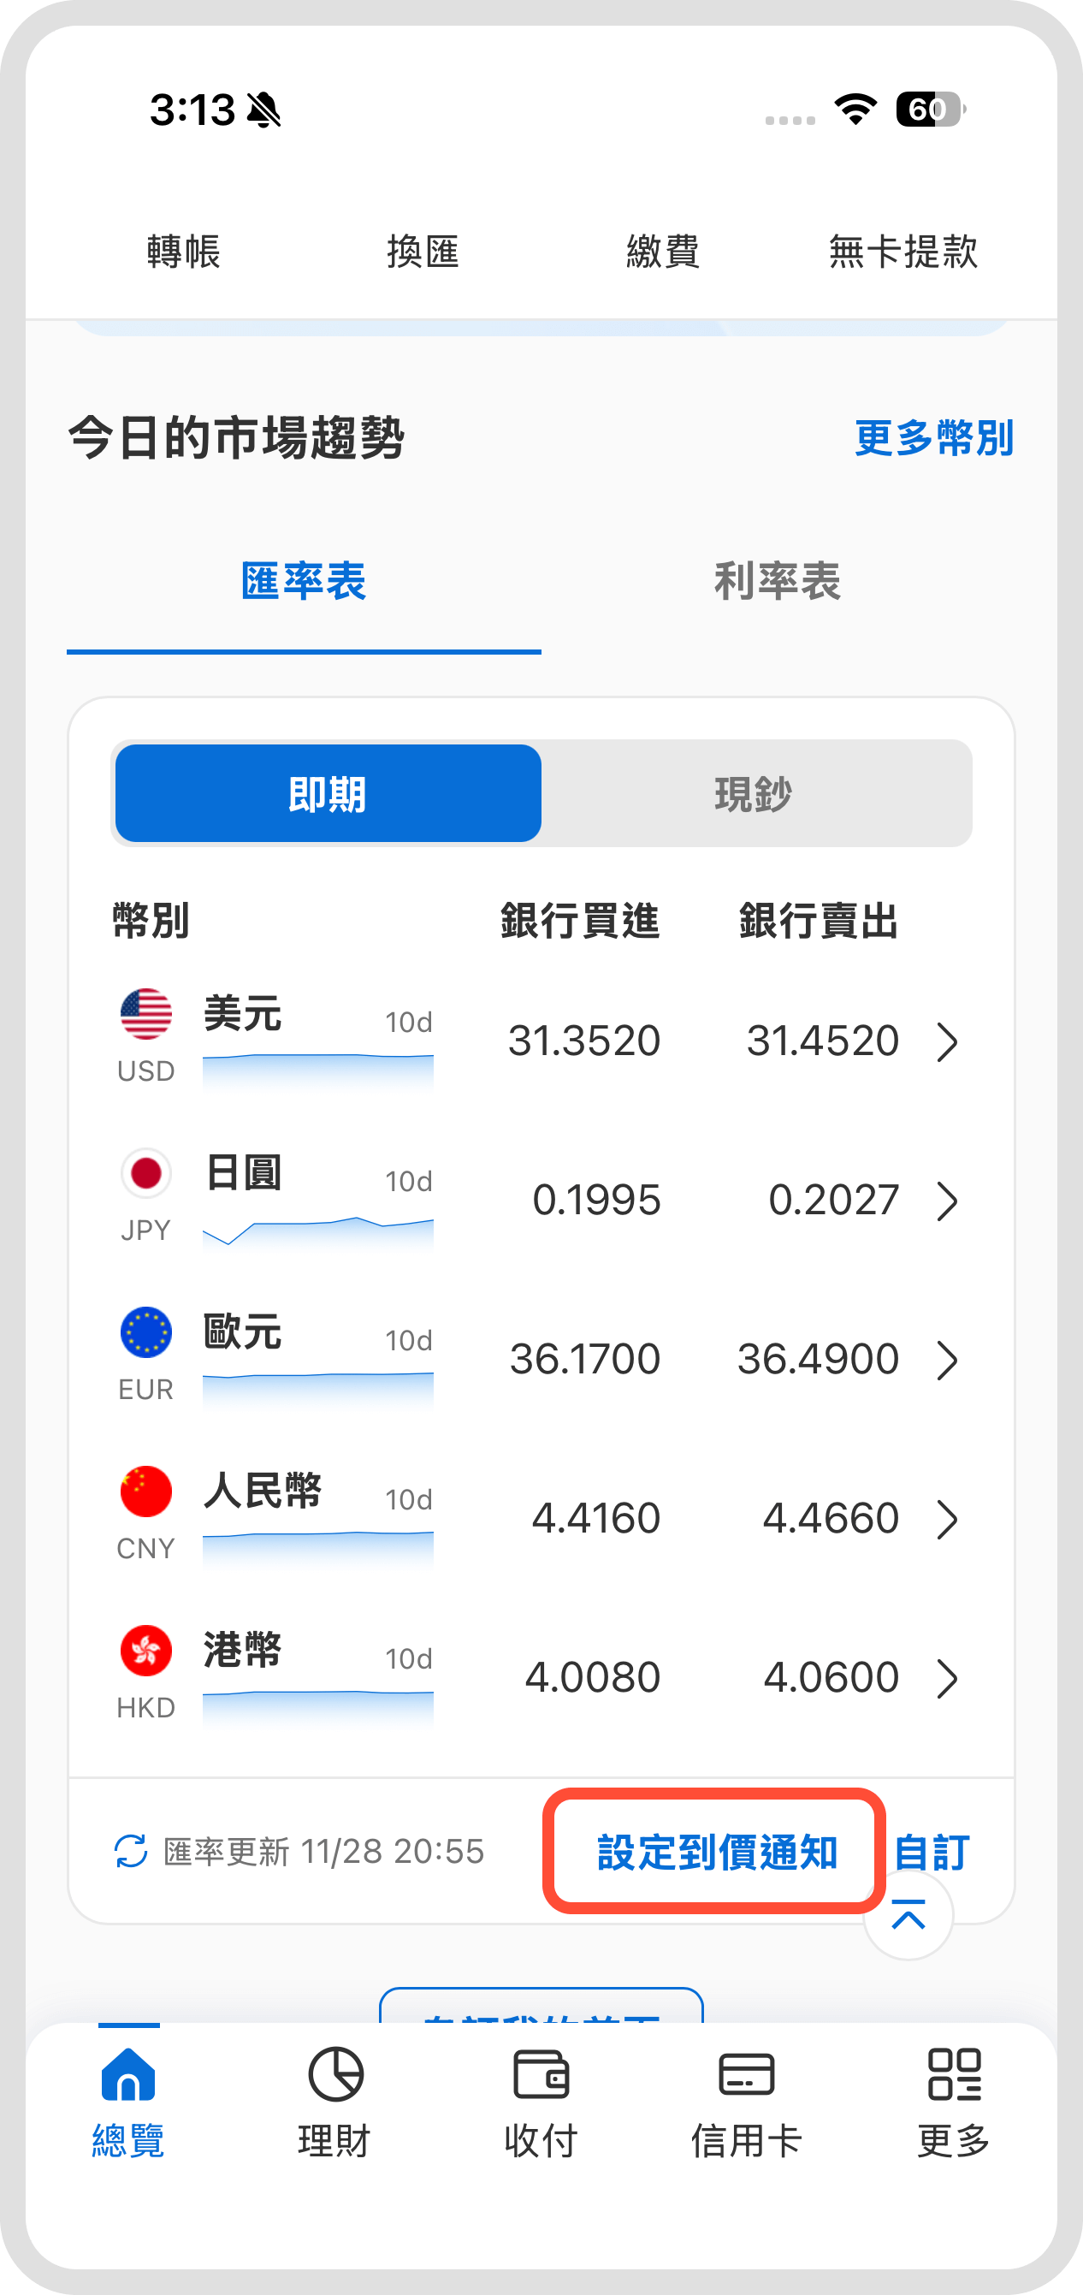Tap the 自訂 link
The width and height of the screenshot is (1083, 2295).
coord(932,1853)
